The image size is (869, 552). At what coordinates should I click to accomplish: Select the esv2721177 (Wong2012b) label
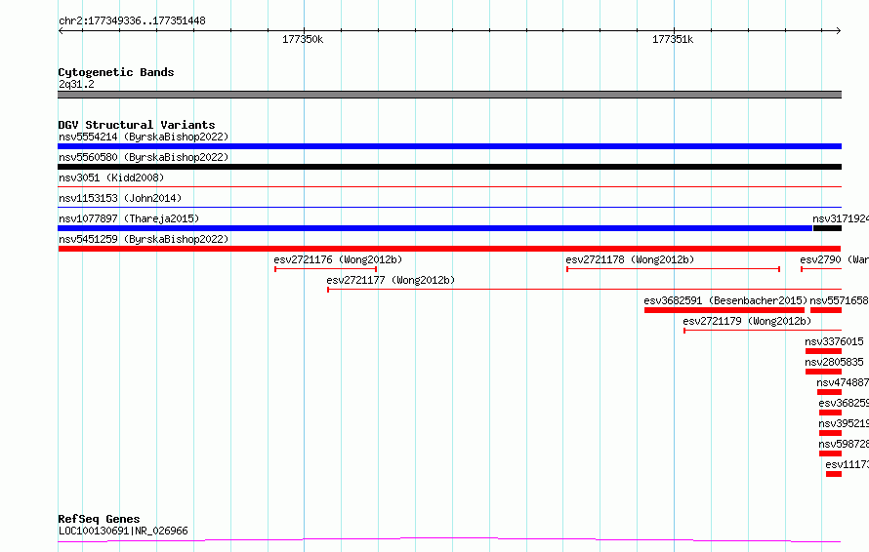coord(391,280)
